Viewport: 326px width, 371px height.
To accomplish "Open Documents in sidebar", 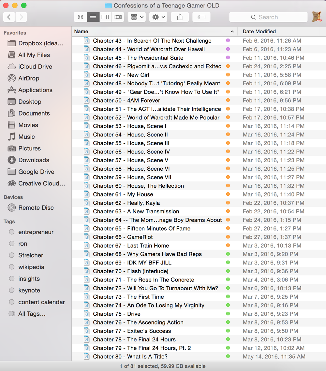I will (36, 113).
